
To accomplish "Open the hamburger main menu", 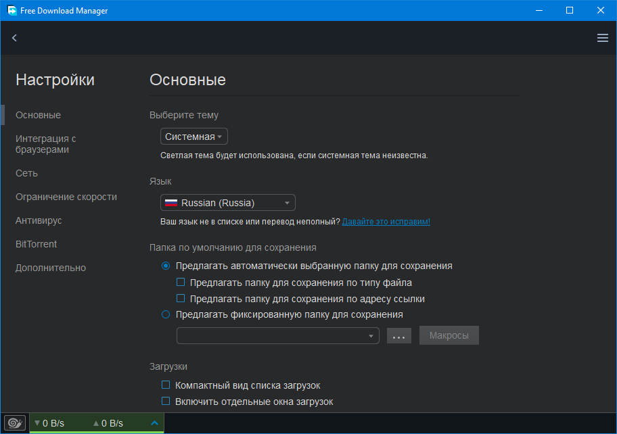I will [602, 38].
